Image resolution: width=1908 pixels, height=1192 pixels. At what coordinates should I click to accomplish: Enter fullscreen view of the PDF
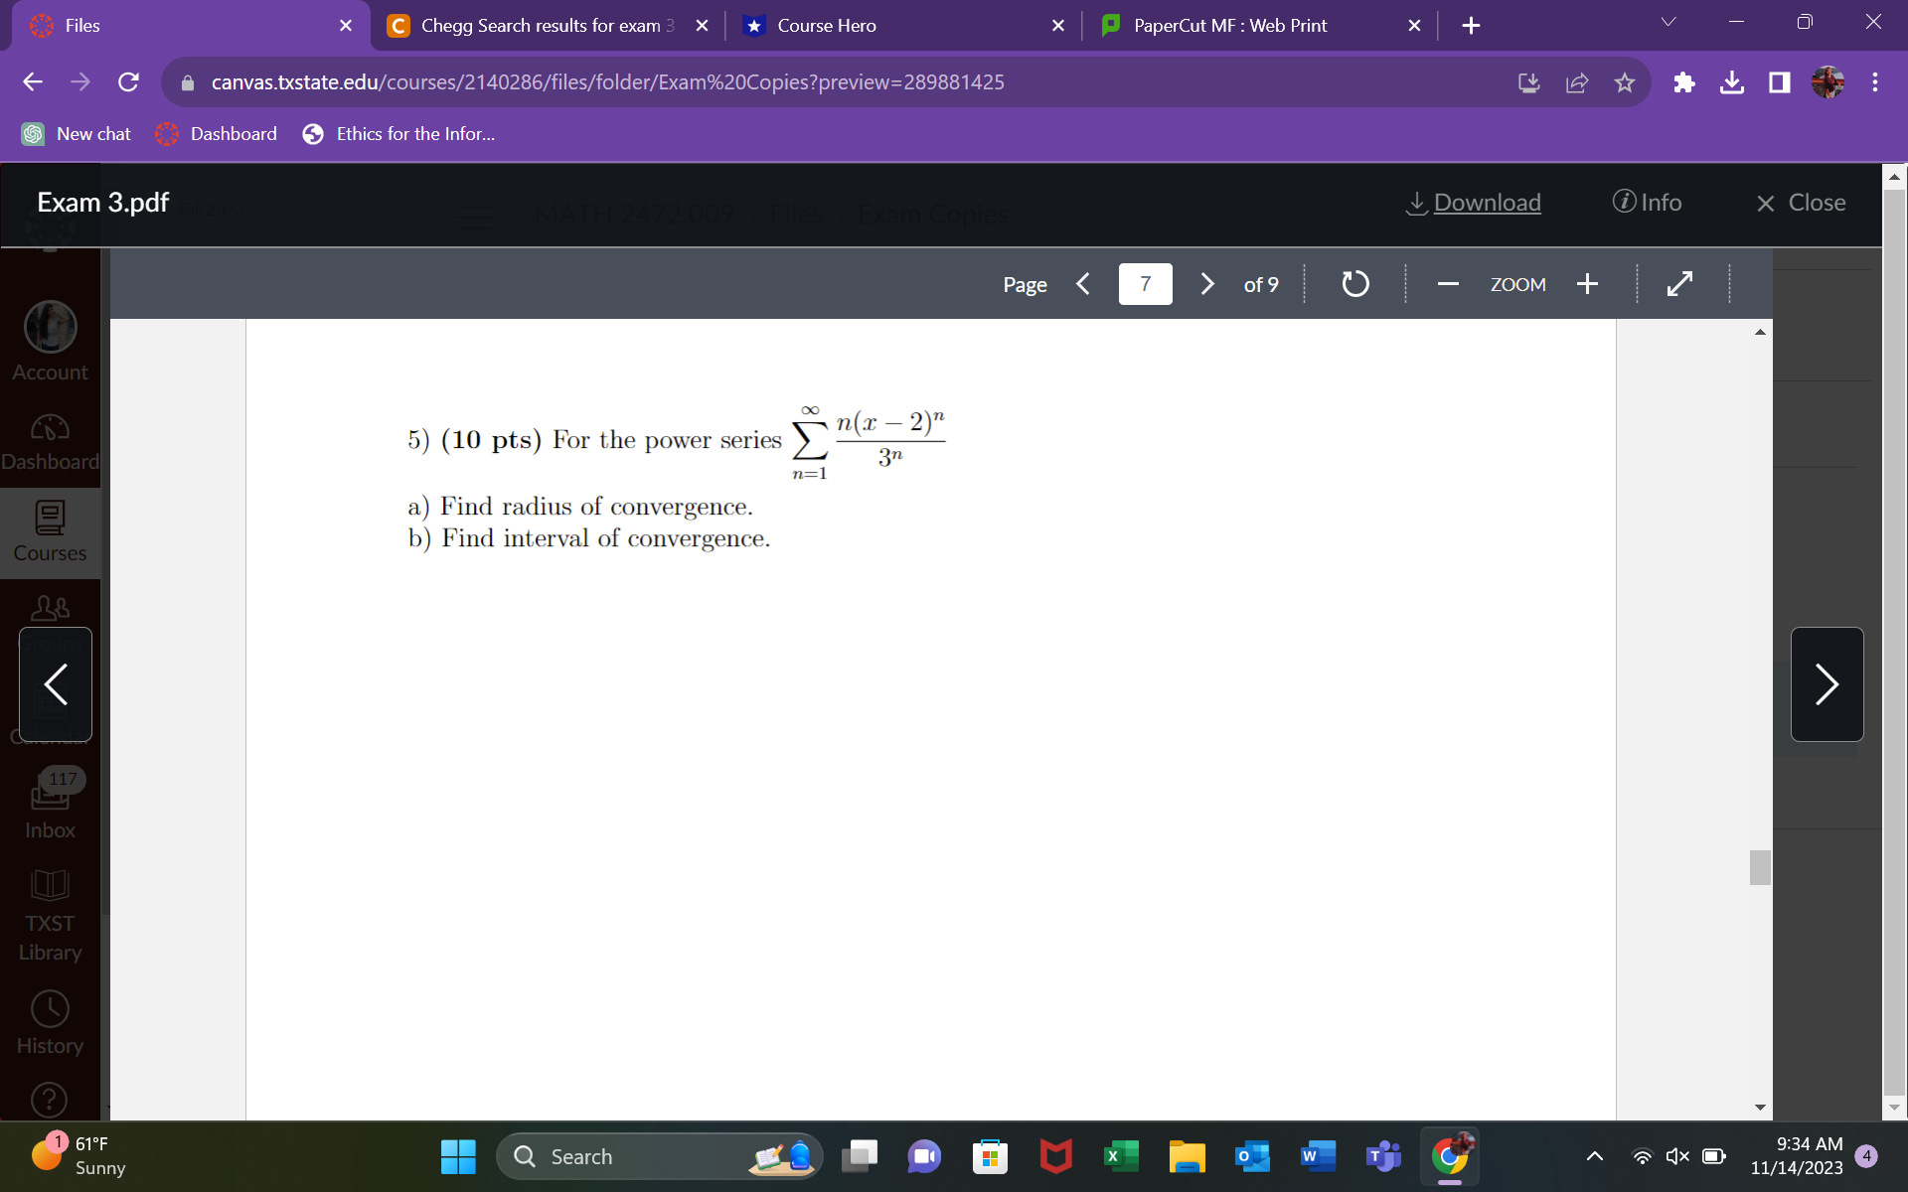tap(1679, 284)
